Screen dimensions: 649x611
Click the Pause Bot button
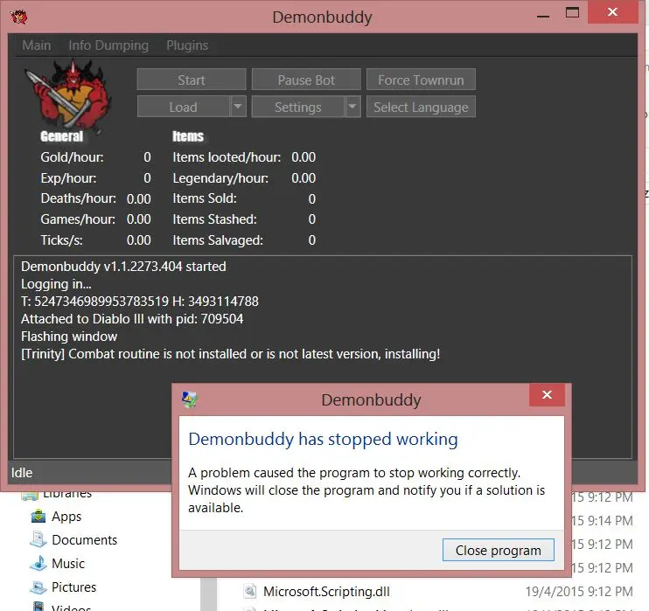306,80
